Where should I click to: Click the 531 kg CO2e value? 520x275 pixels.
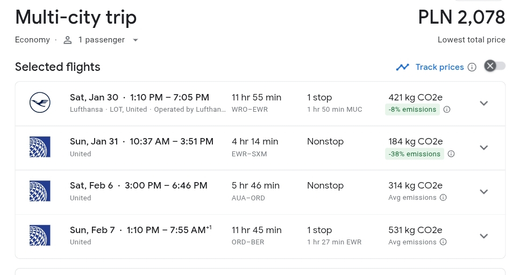[x=416, y=230]
